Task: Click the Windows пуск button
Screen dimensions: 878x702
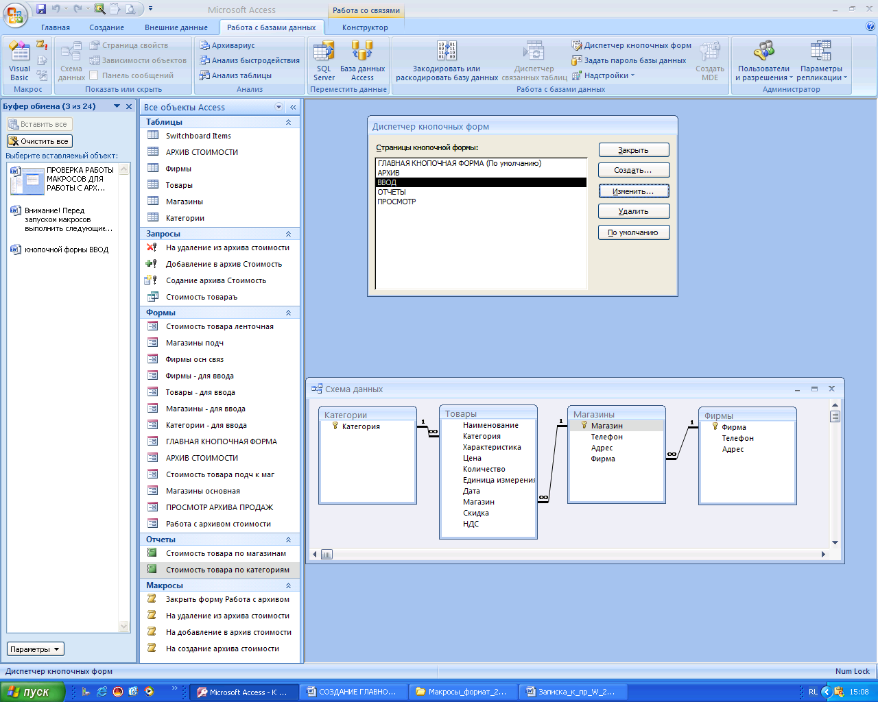Action: click(x=32, y=692)
